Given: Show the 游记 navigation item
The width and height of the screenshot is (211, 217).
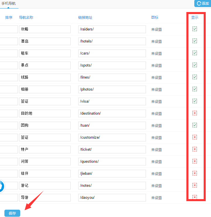Looking at the screenshot, I should pos(195,185).
